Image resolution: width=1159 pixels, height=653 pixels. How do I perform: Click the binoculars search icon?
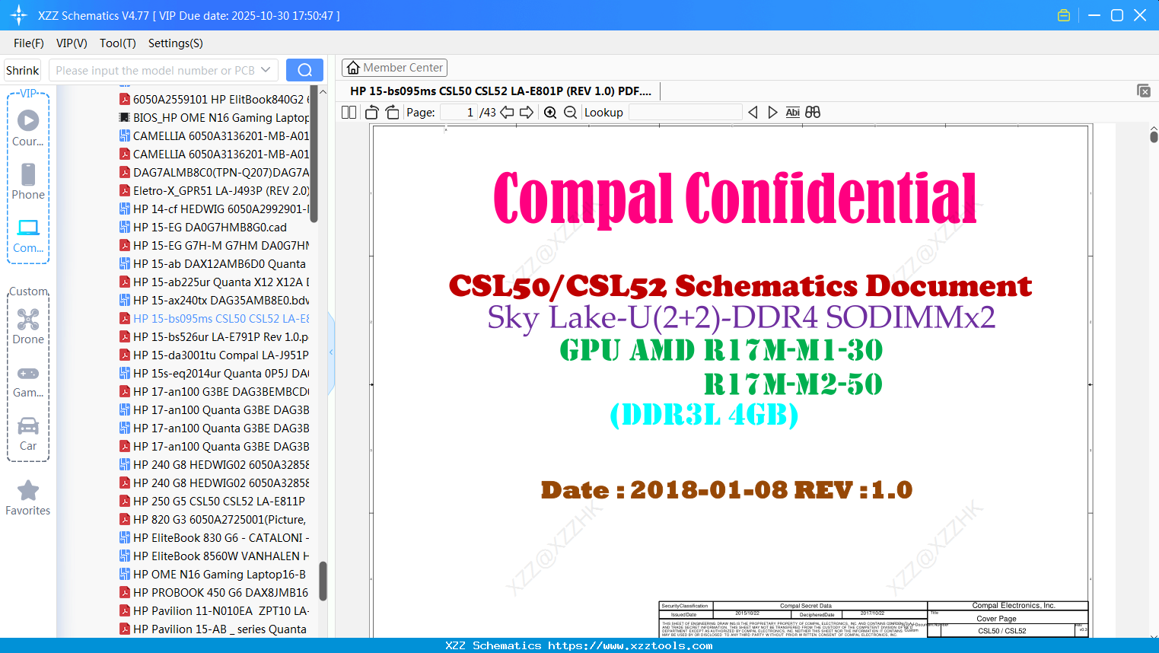(x=813, y=112)
